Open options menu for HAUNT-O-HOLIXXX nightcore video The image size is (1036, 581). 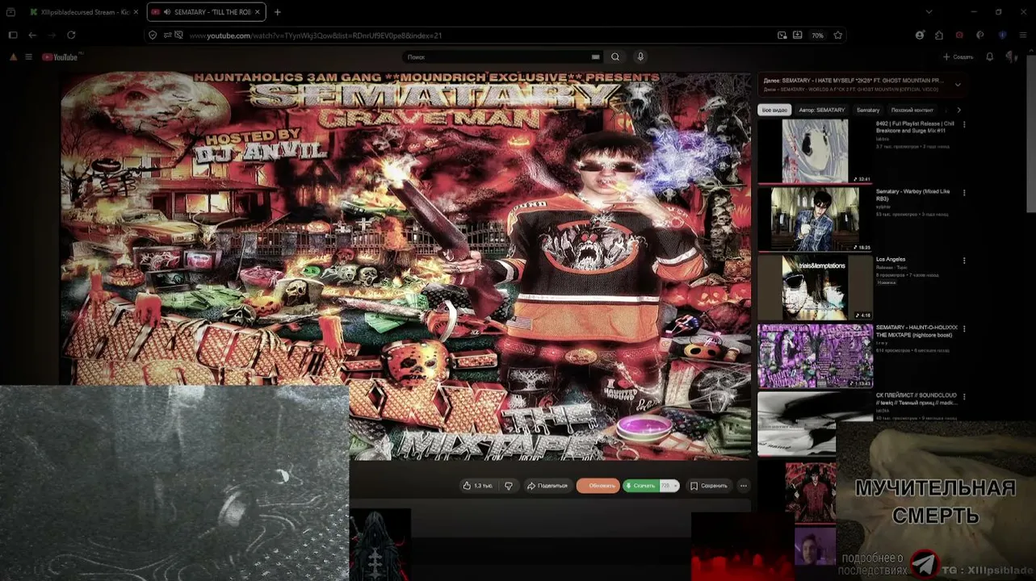[x=964, y=329]
